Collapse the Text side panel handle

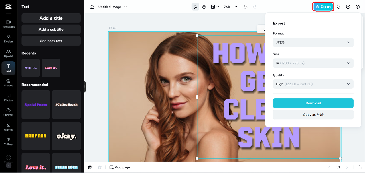click(85, 86)
